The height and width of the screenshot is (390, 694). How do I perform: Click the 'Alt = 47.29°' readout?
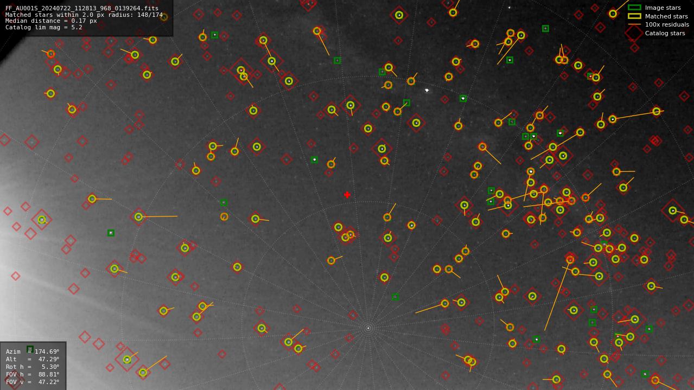coord(33,359)
